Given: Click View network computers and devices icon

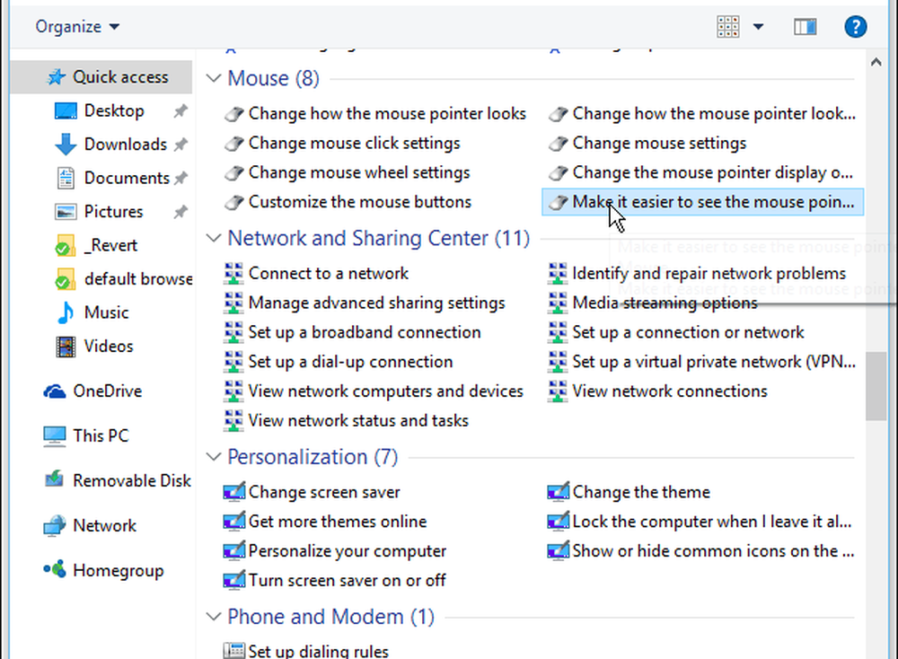Looking at the screenshot, I should coord(233,391).
